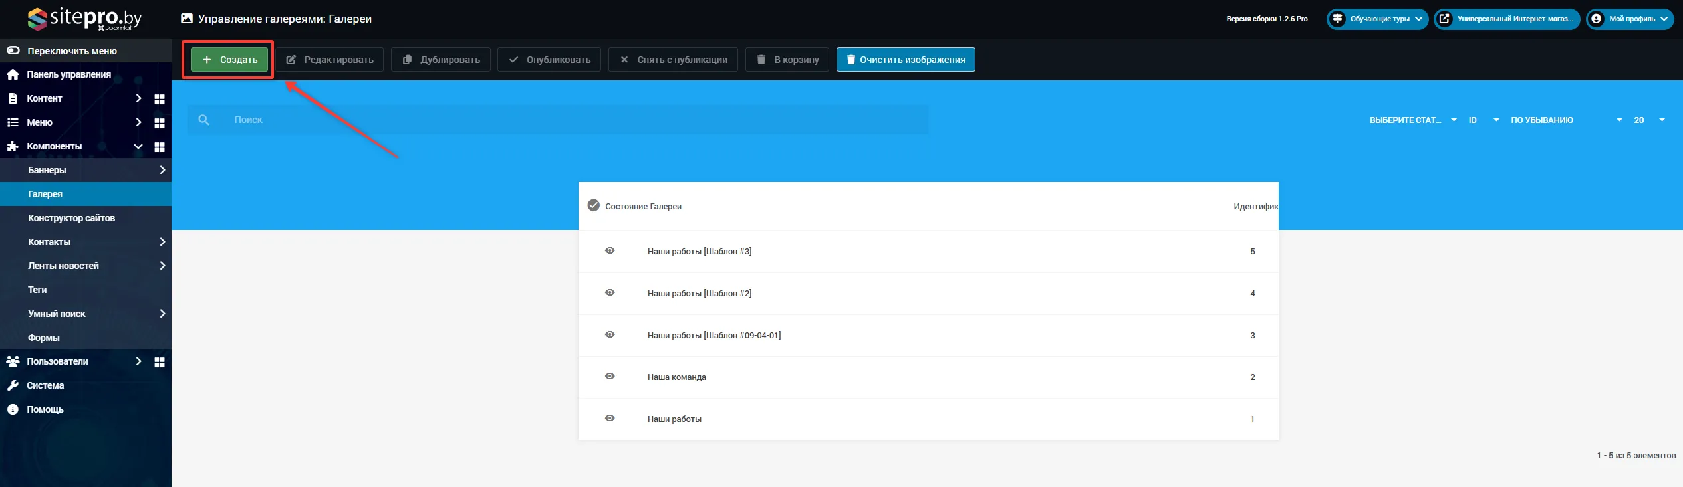Toggle the select-all checkmark in table header
The width and height of the screenshot is (1683, 487).
594,205
